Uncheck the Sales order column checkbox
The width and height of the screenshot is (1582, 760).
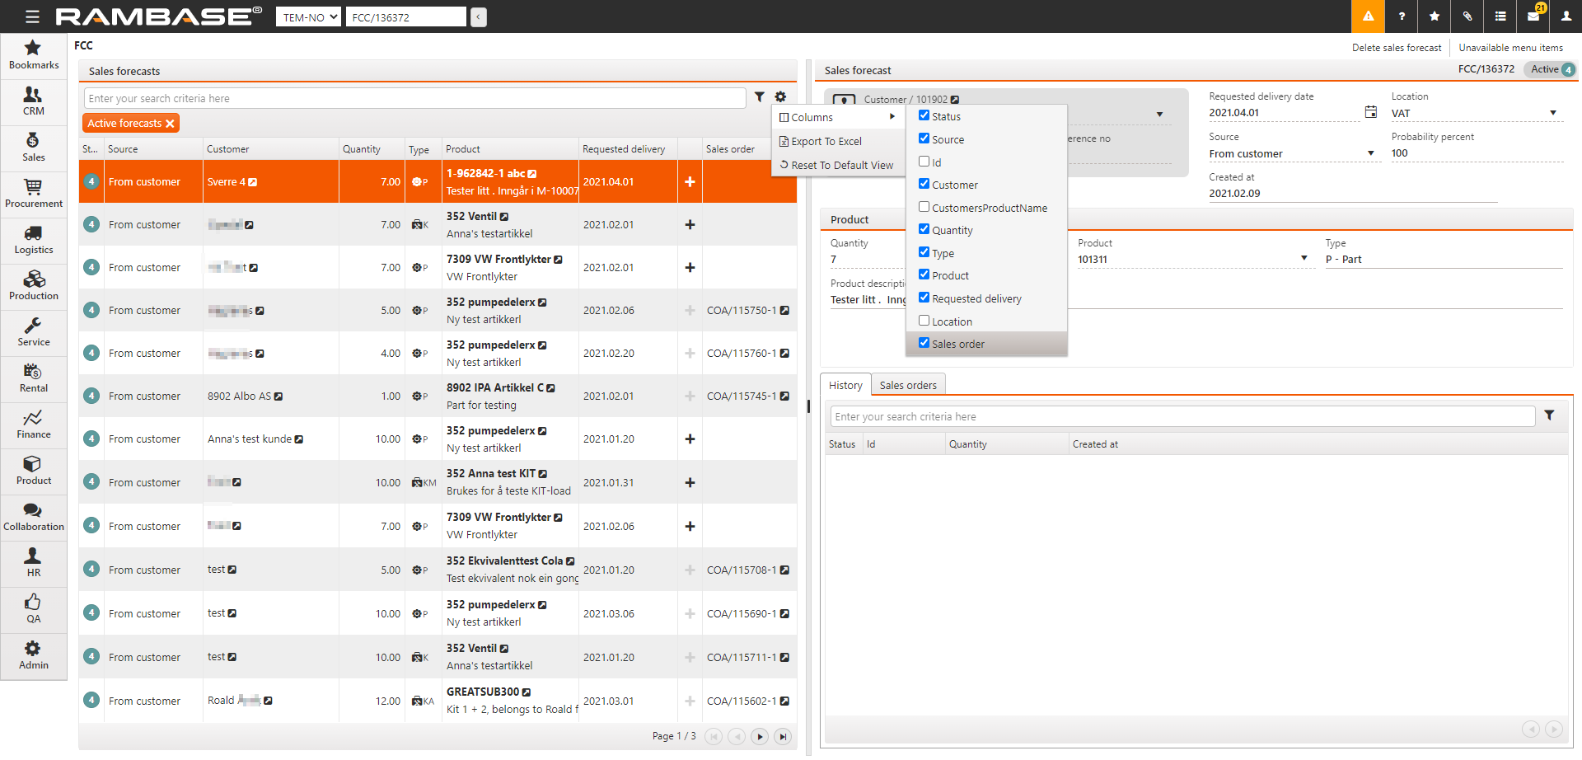[924, 343]
